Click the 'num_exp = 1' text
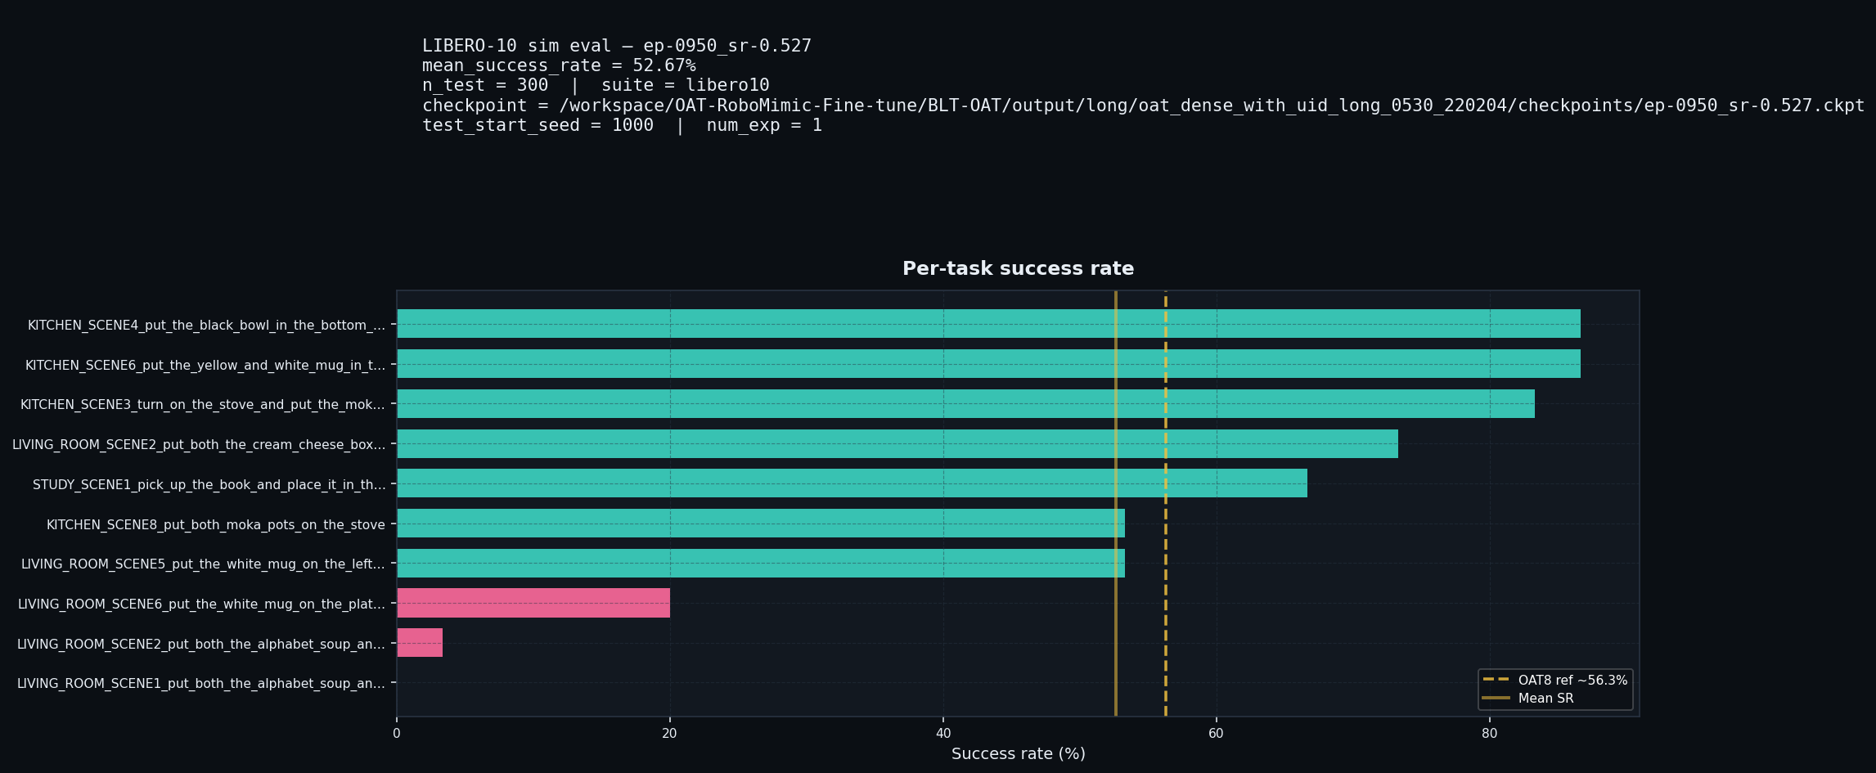Viewport: 1876px width, 773px height. (x=764, y=126)
